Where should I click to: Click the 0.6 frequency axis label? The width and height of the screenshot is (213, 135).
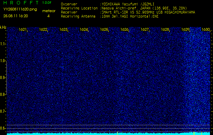(x=3, y=128)
